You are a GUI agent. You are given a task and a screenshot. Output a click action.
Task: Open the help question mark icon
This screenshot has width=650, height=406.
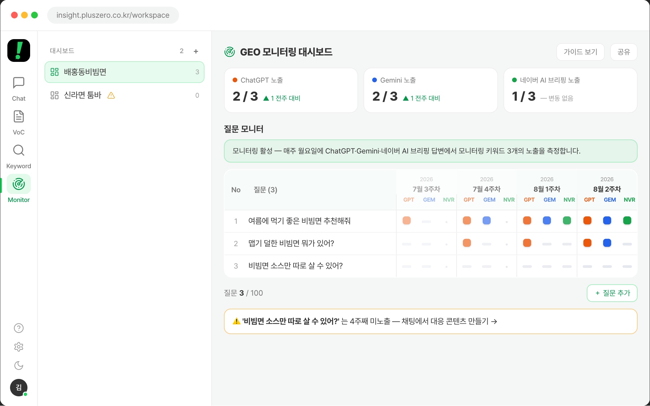[x=19, y=328]
